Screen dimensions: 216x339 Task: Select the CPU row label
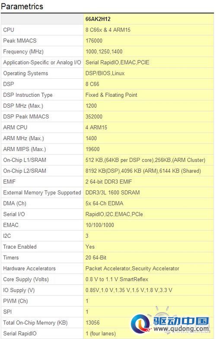(9, 30)
